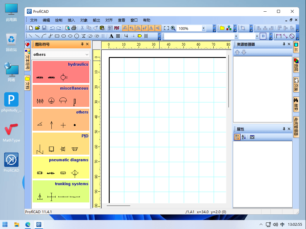Toggle the first orange rotate-flip button
The width and height of the screenshot is (306, 229).
click(125, 28)
